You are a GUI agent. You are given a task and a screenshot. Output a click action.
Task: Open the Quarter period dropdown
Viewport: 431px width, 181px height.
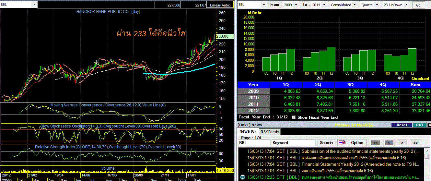pyautogui.click(x=377, y=5)
